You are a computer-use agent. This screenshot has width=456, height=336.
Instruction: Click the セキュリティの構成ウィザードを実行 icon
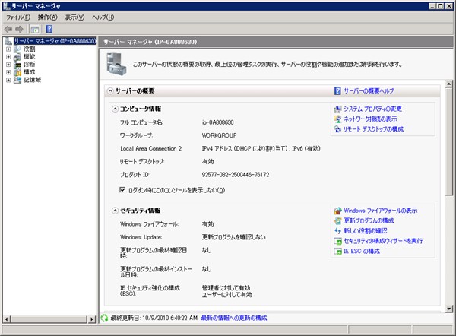pyautogui.click(x=337, y=241)
